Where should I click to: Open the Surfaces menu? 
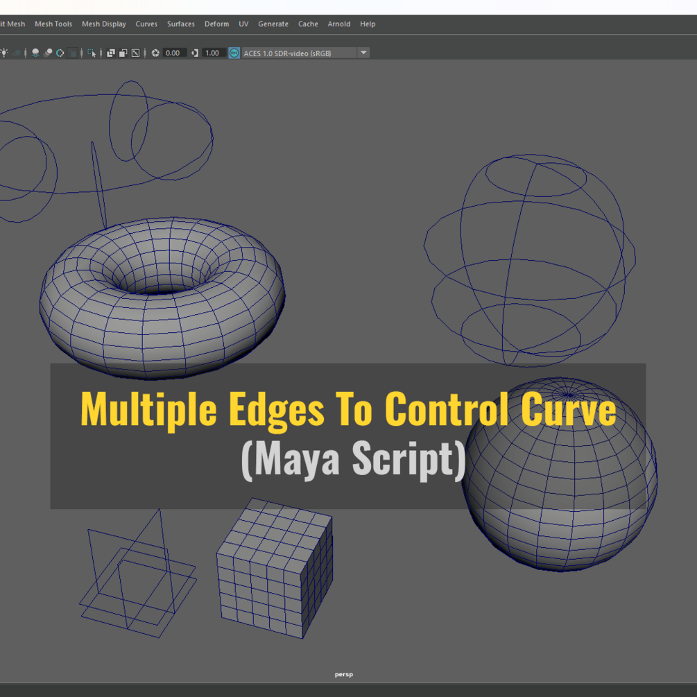coord(181,24)
